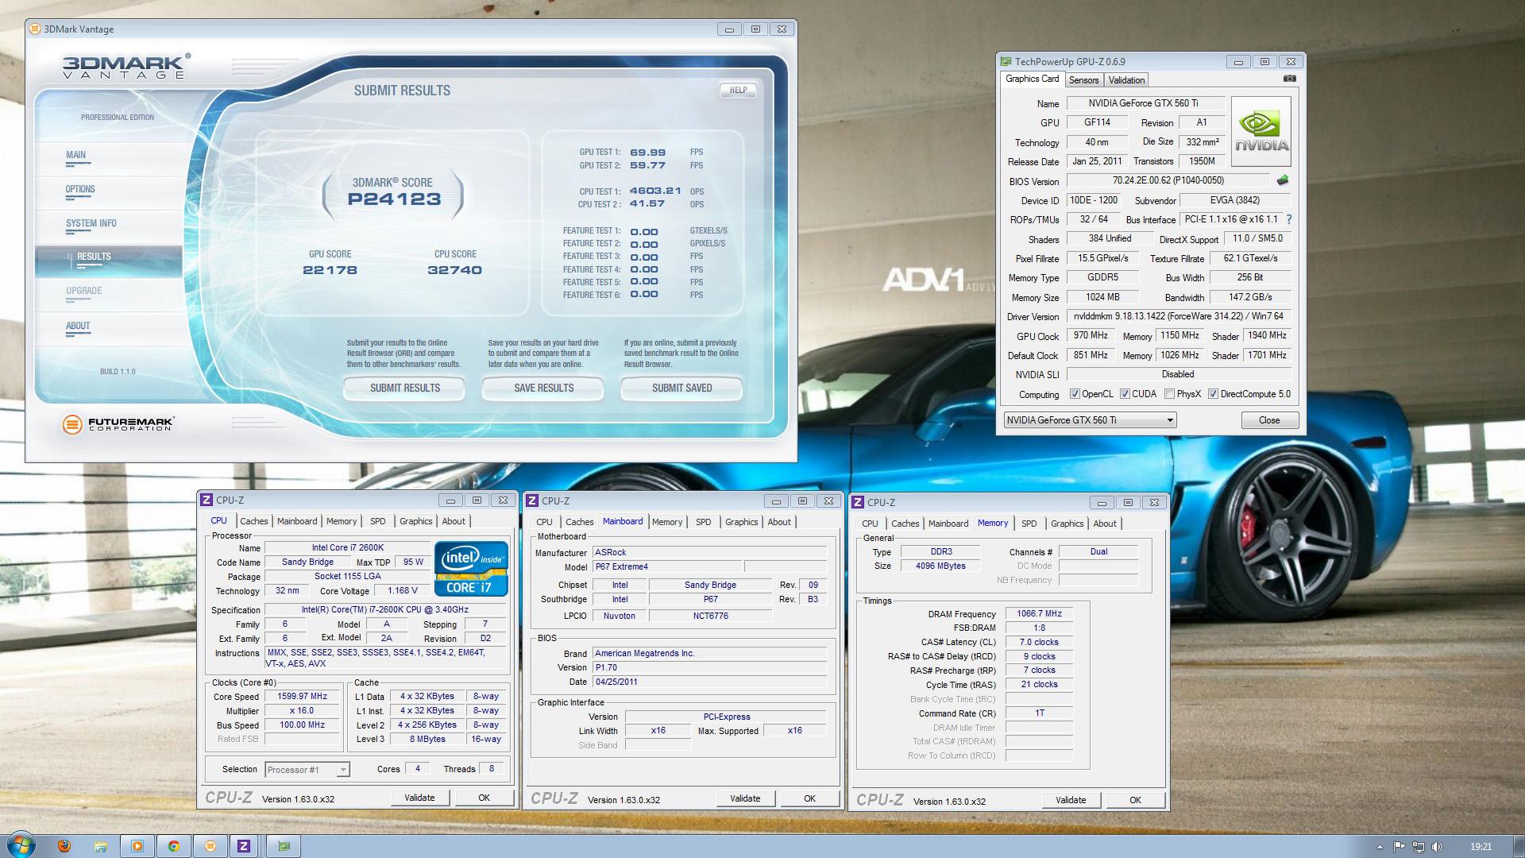Toggle the PhysX checkbox in GPU-Z
The height and width of the screenshot is (858, 1525).
tap(1169, 394)
